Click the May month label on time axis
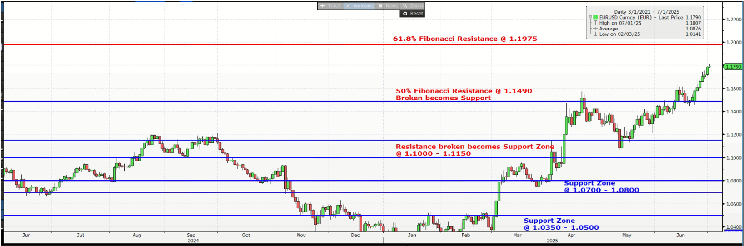 [627, 235]
